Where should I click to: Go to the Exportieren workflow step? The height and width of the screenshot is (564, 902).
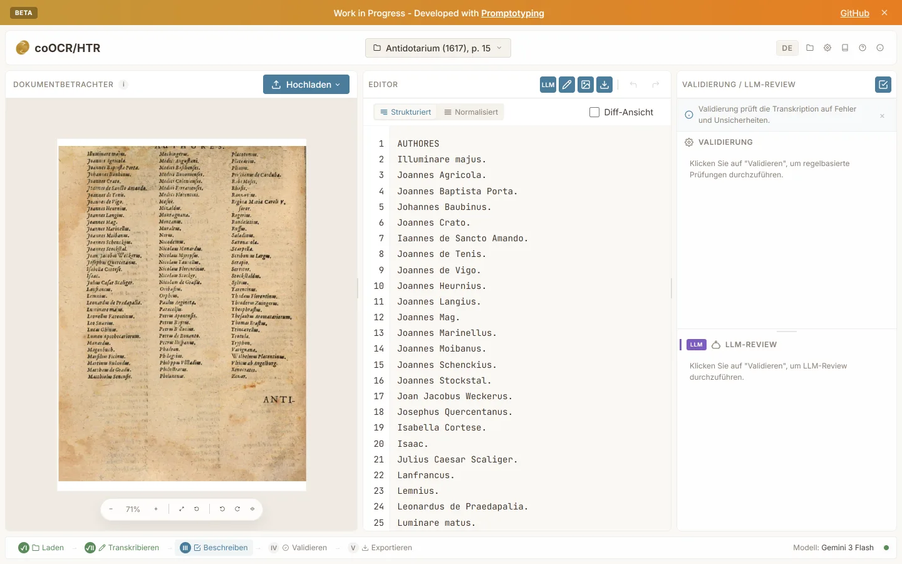point(381,548)
